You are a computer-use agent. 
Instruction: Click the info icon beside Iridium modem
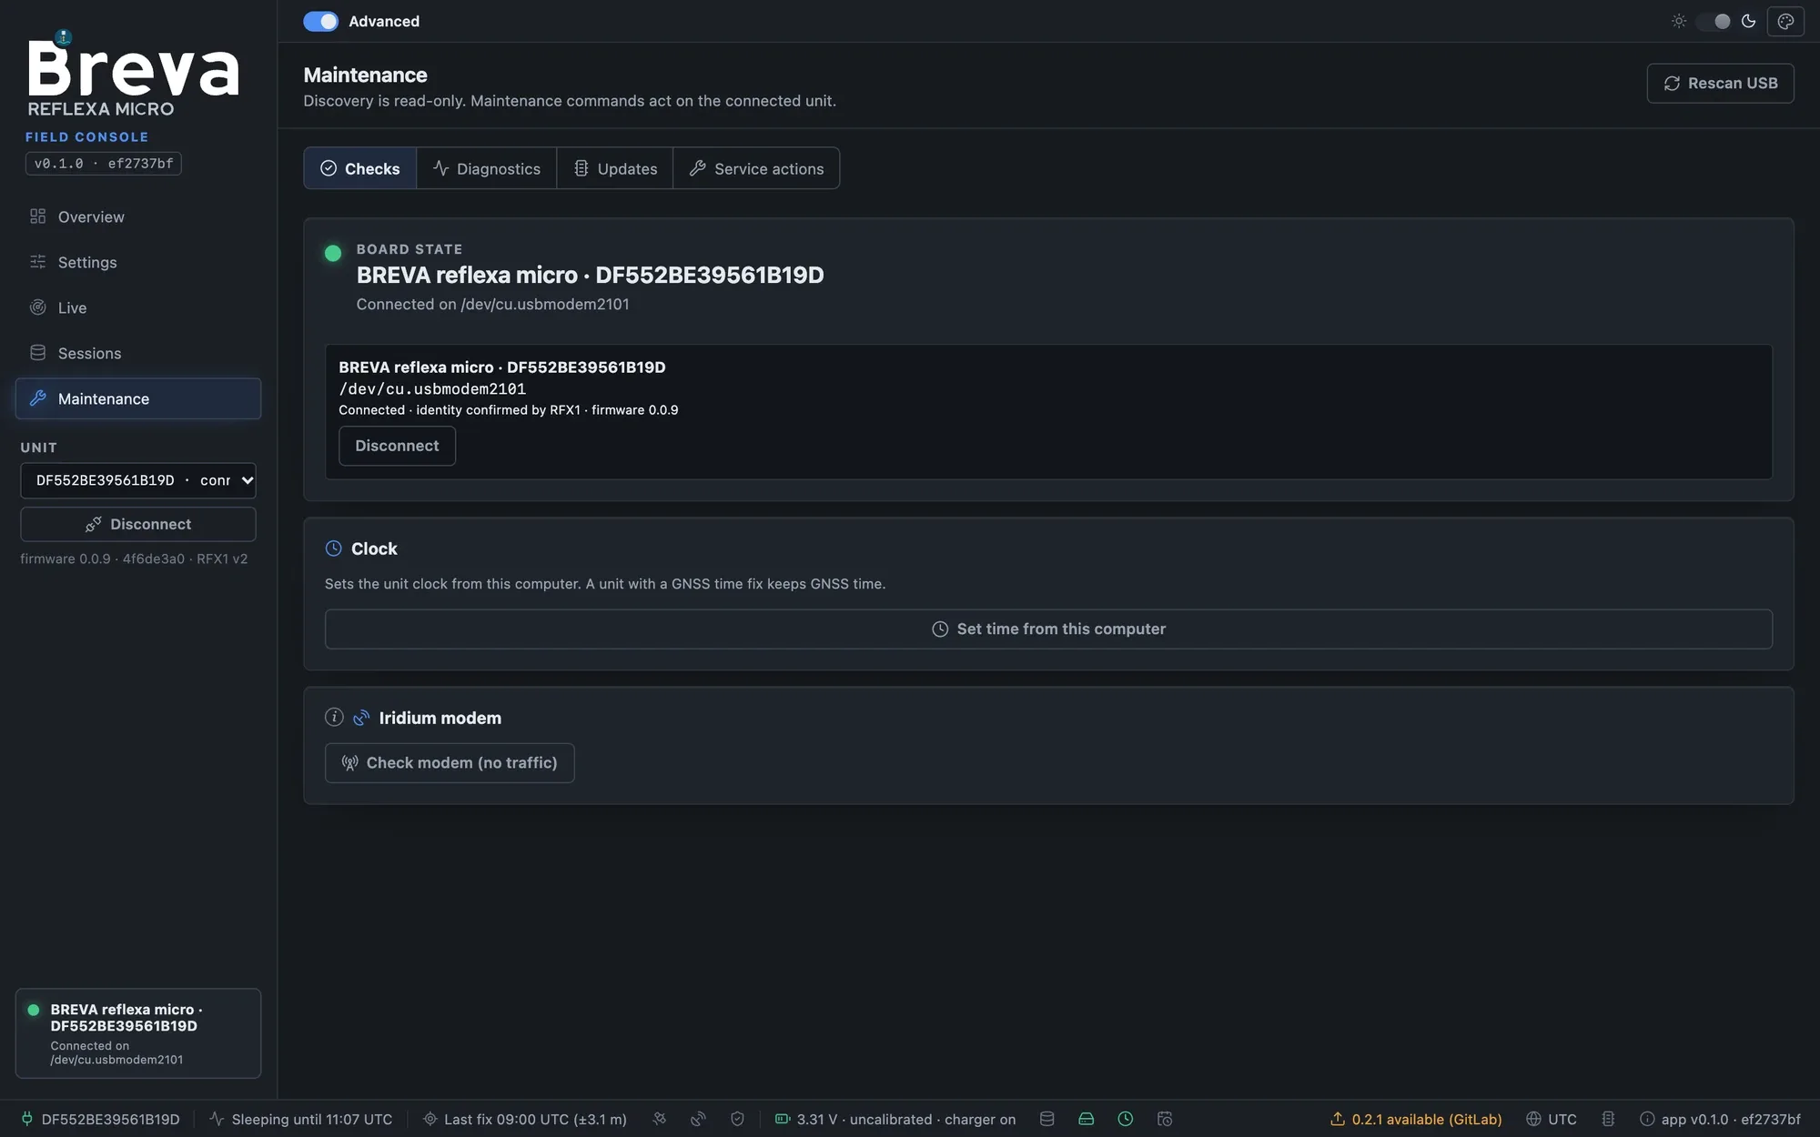334,717
